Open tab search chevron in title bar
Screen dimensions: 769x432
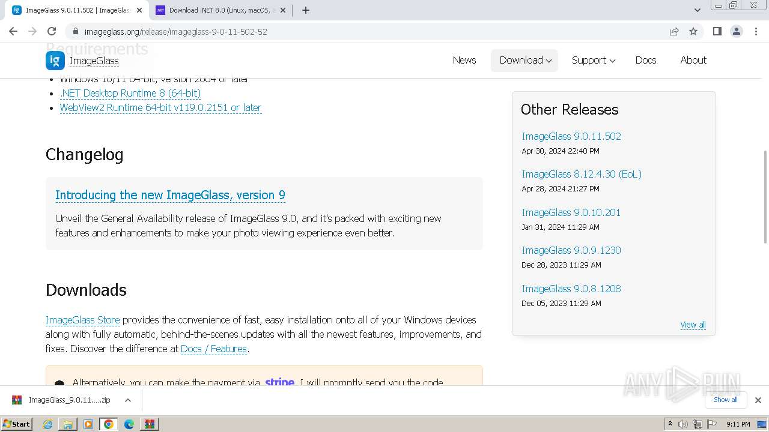coord(697,10)
